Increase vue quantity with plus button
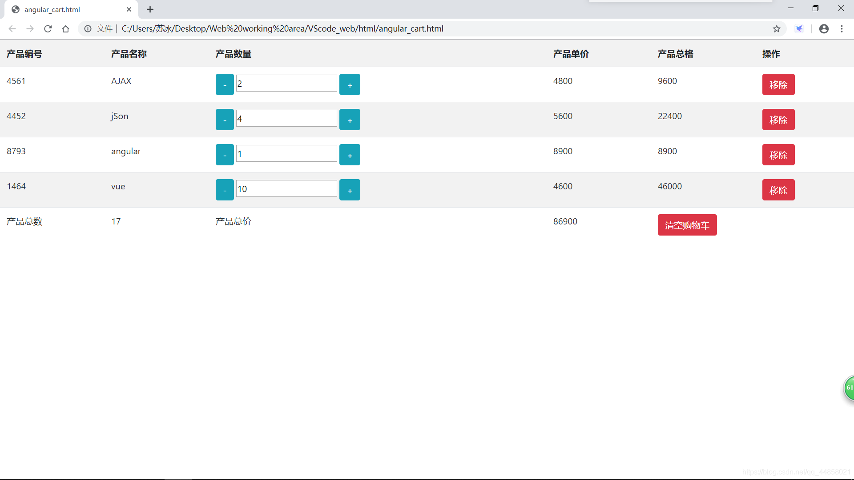The height and width of the screenshot is (480, 854). coord(350,190)
